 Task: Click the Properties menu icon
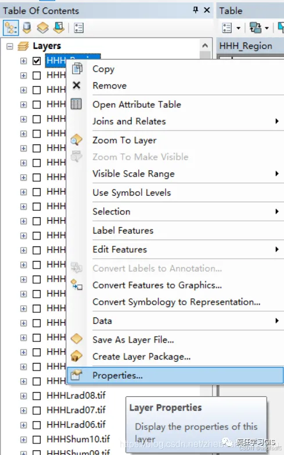click(x=77, y=375)
